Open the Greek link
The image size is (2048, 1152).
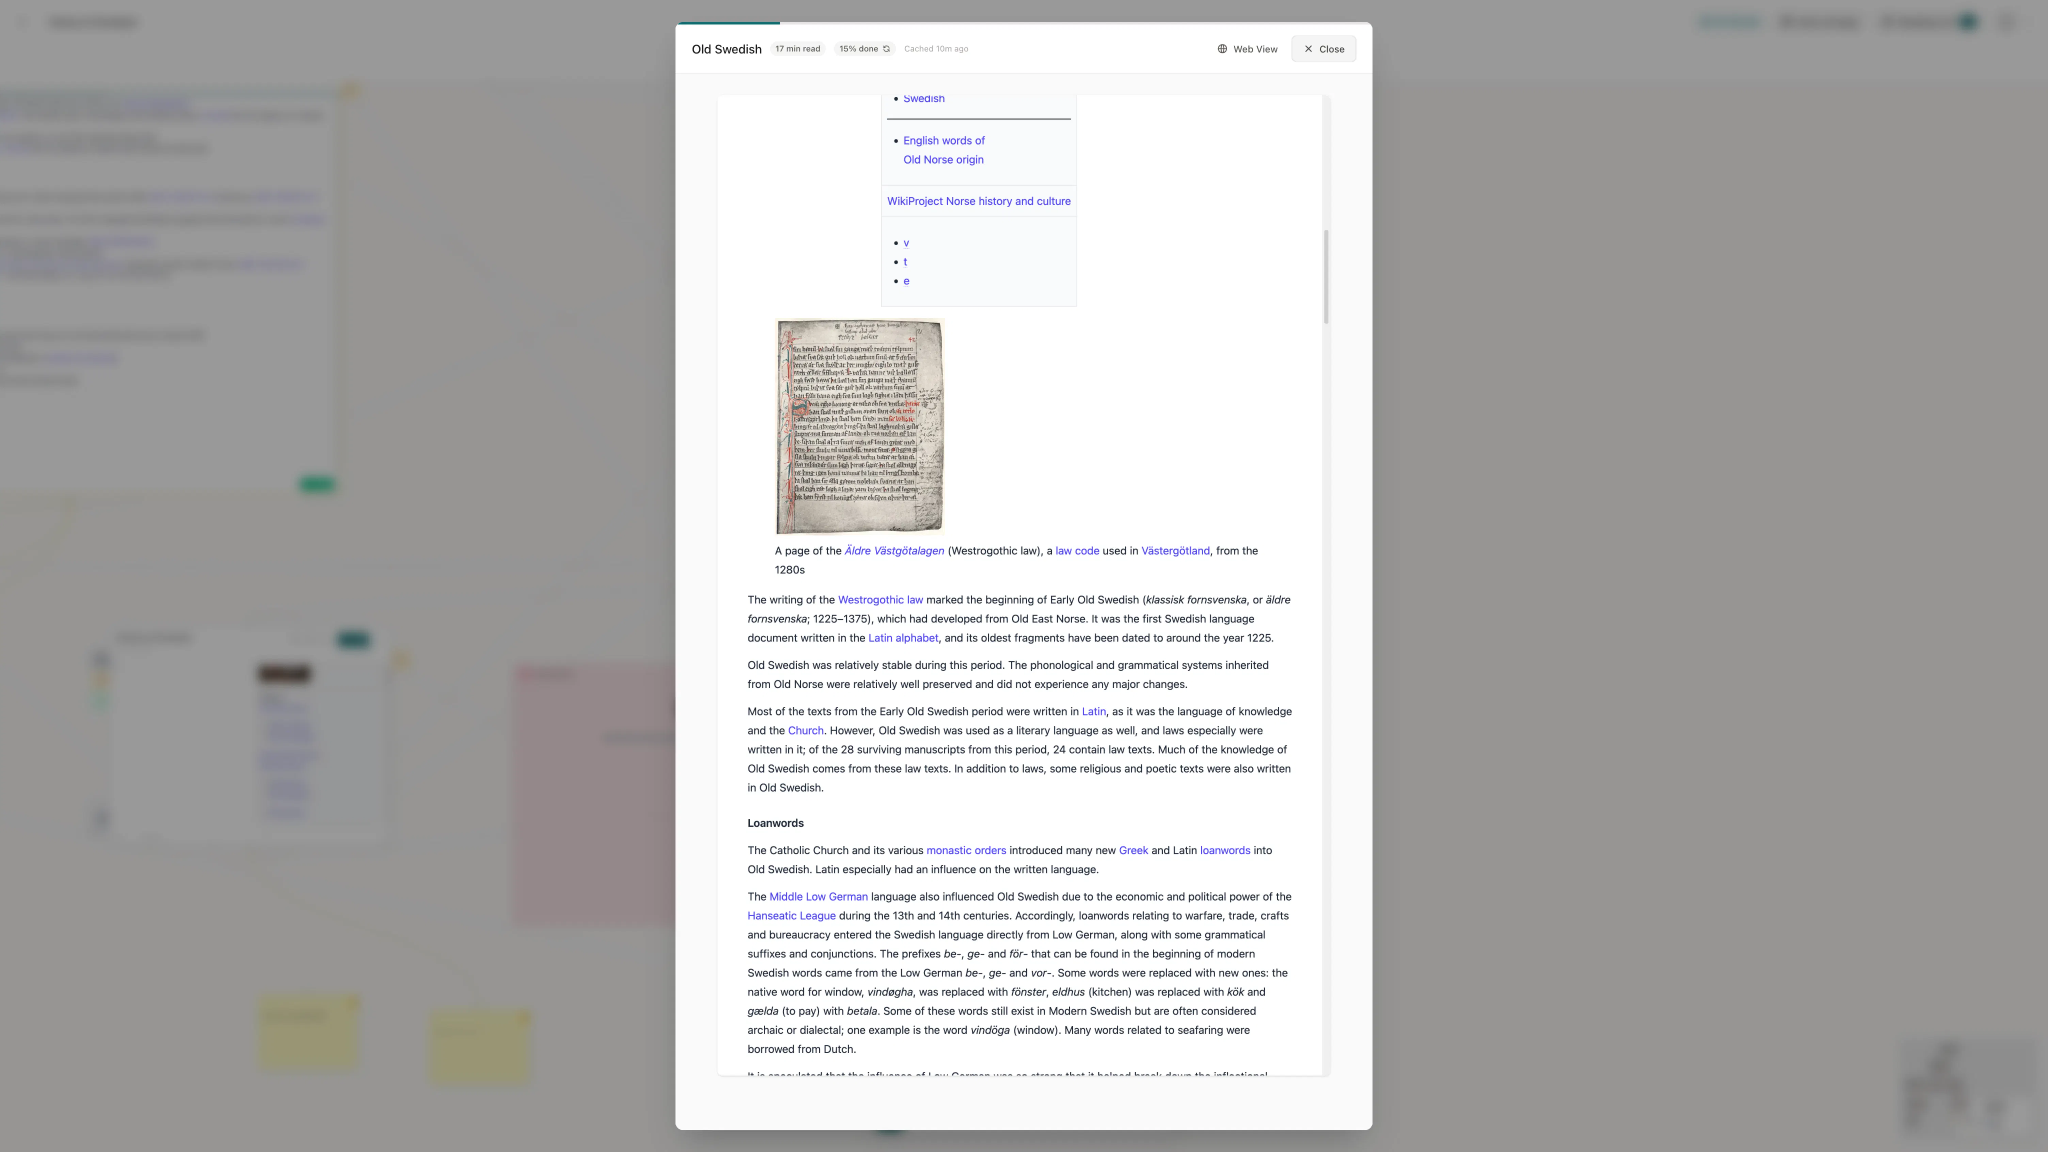1133,851
